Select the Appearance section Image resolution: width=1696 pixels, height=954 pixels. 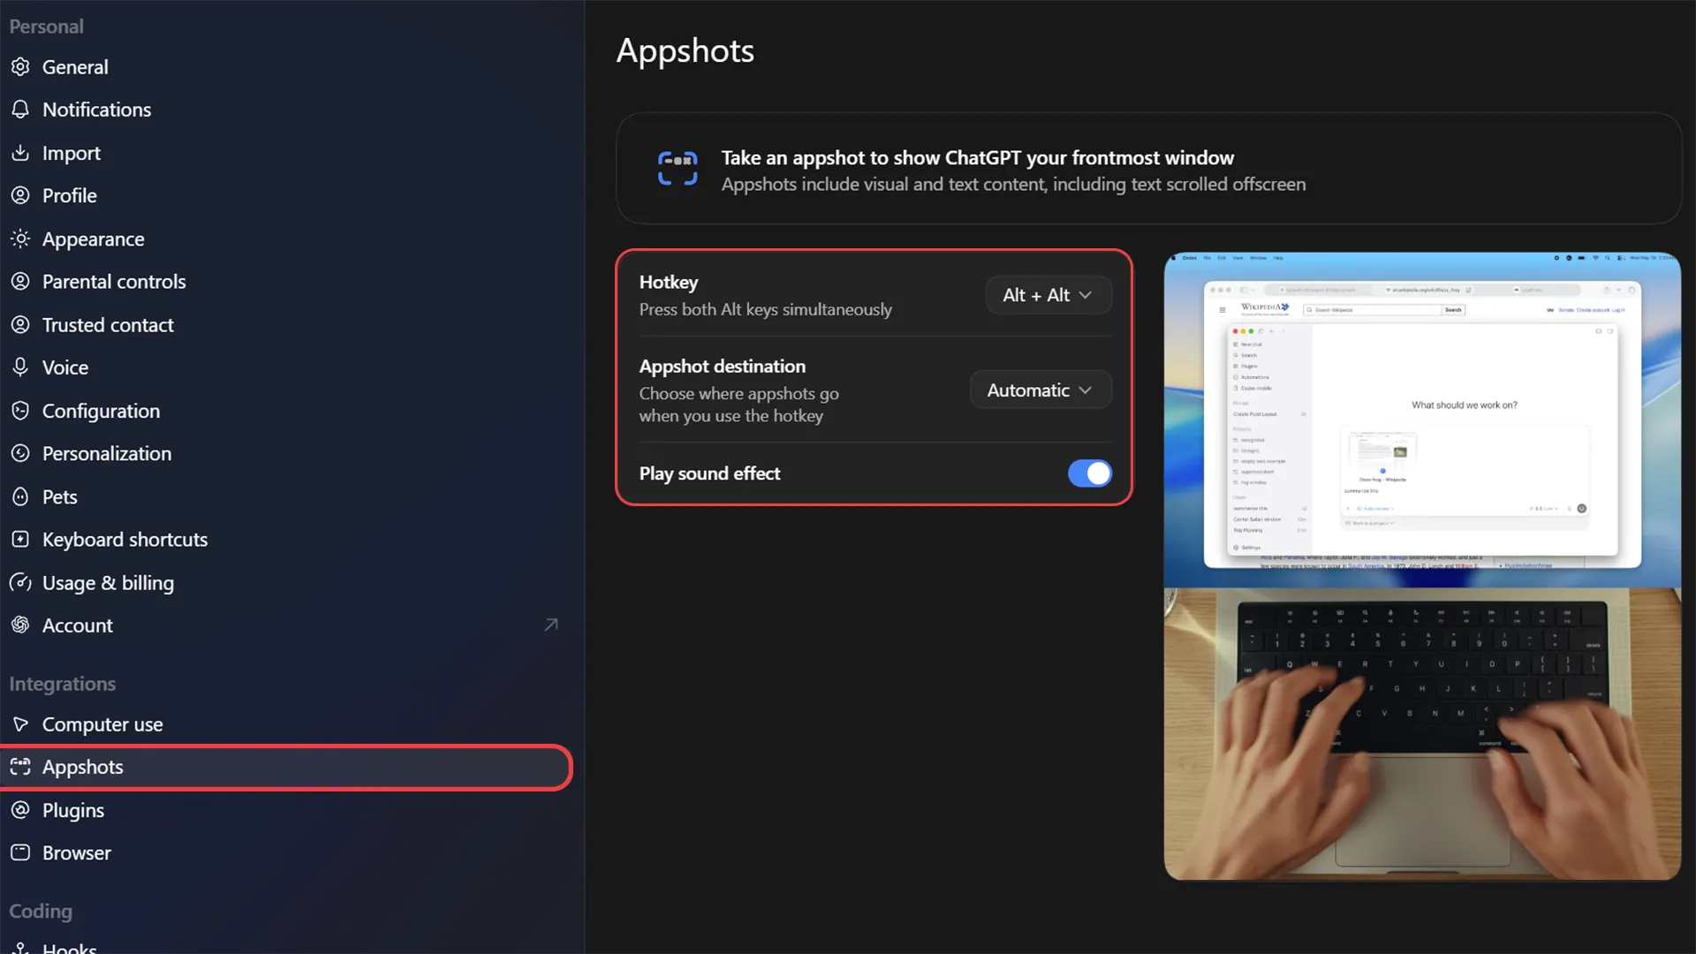coord(286,238)
